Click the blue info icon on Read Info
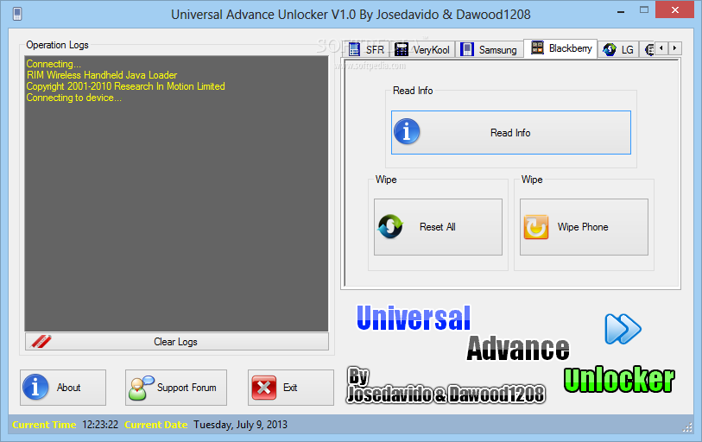The width and height of the screenshot is (702, 442). [407, 132]
